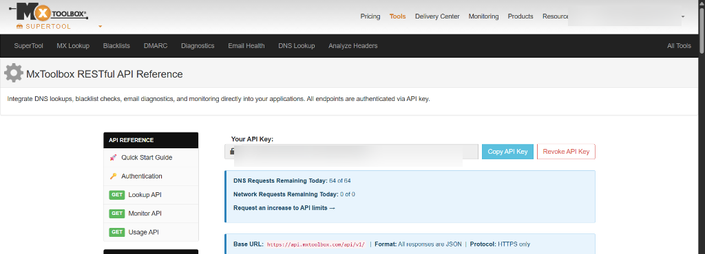Image resolution: width=705 pixels, height=254 pixels.
Task: Click the GET badge for Usage API
Action: [x=116, y=232]
